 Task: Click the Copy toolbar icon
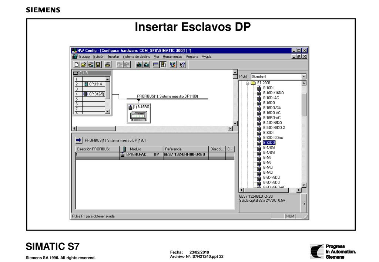[120, 64]
